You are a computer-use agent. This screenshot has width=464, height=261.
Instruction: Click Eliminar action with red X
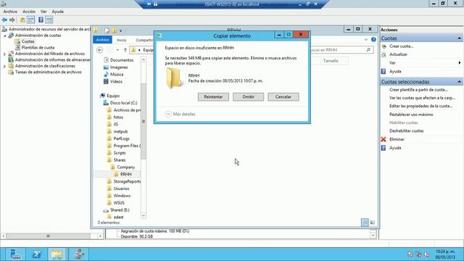pyautogui.click(x=397, y=139)
